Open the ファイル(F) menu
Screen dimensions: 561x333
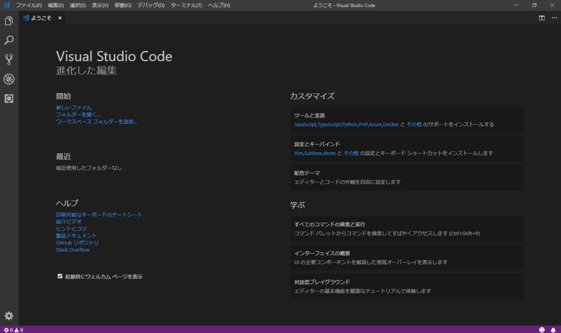pos(28,5)
